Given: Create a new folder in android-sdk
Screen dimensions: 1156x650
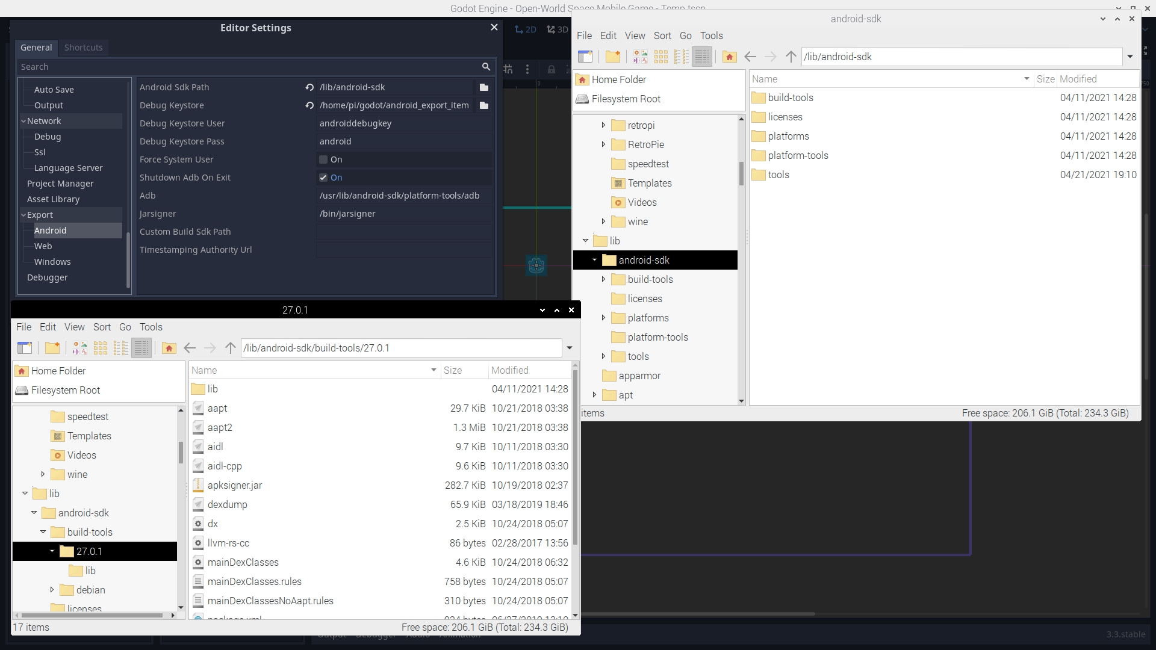Looking at the screenshot, I should click(613, 57).
